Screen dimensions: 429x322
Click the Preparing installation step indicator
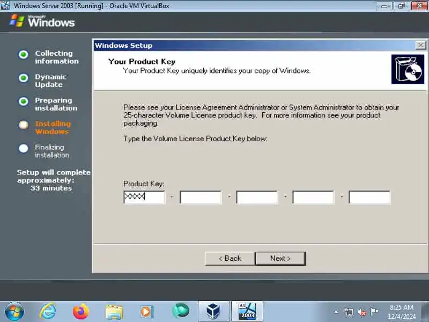(24, 101)
